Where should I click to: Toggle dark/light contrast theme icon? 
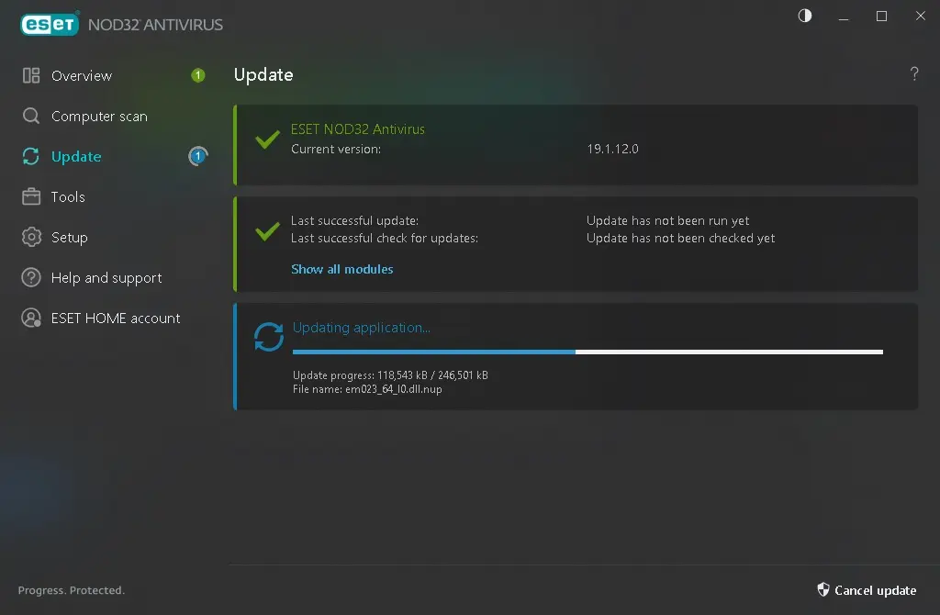804,16
